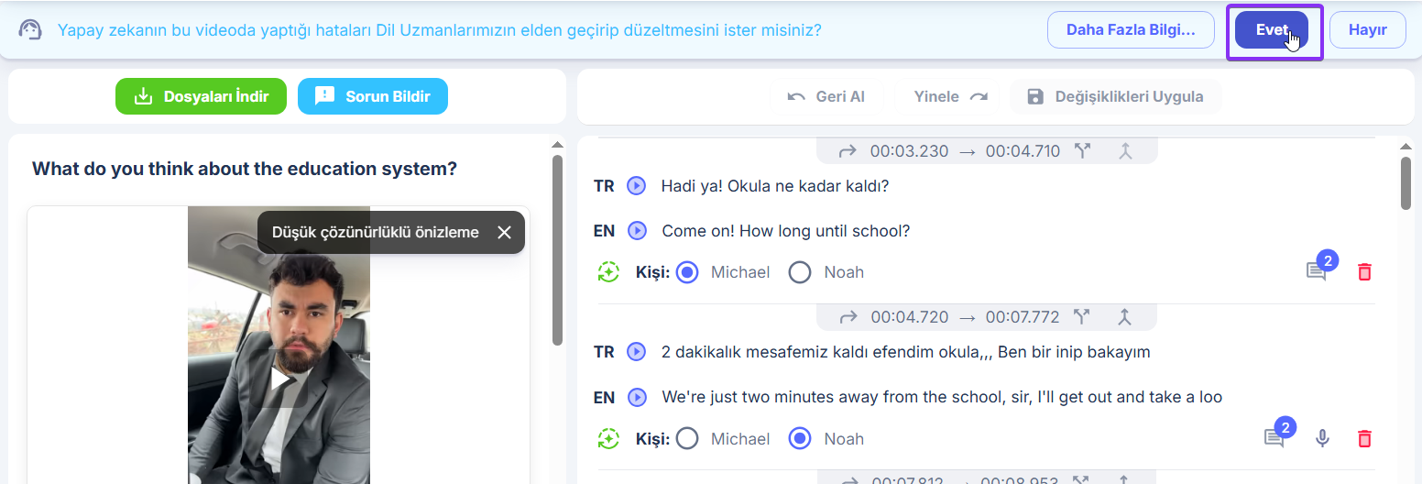Image resolution: width=1422 pixels, height=484 pixels.
Task: Play the video preview
Action: pos(279,379)
